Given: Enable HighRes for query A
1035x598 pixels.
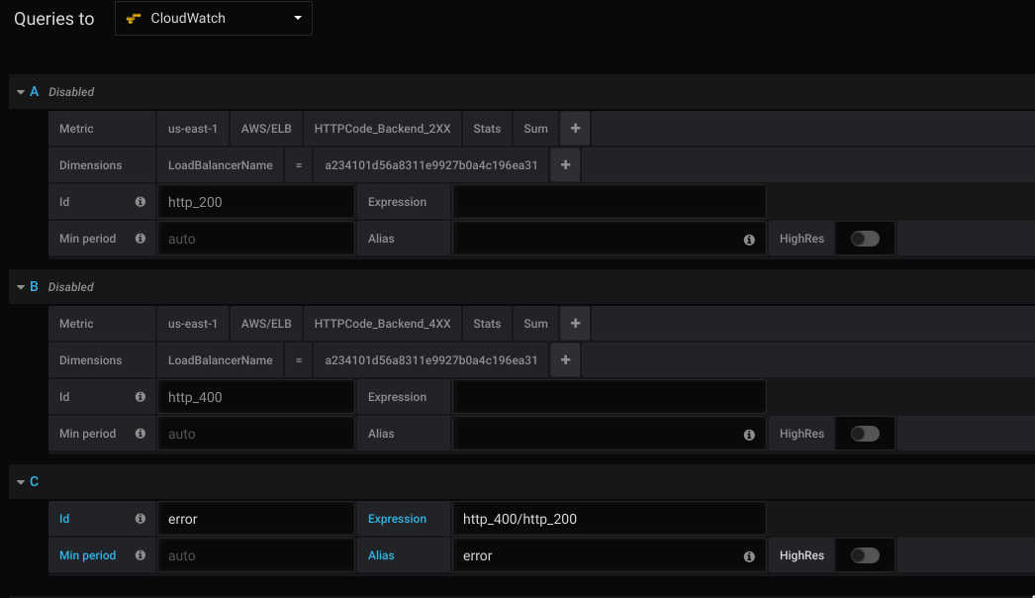Looking at the screenshot, I should [x=864, y=239].
